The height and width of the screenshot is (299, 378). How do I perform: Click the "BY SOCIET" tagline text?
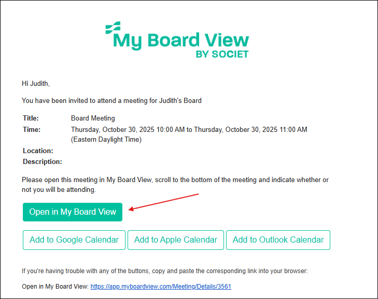tap(222, 54)
